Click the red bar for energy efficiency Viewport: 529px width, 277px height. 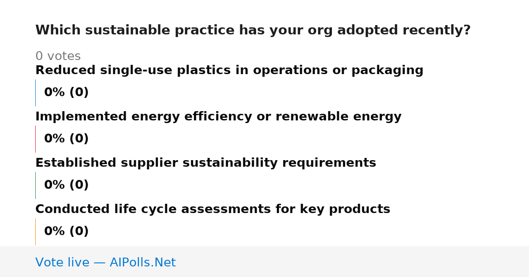coord(35,139)
